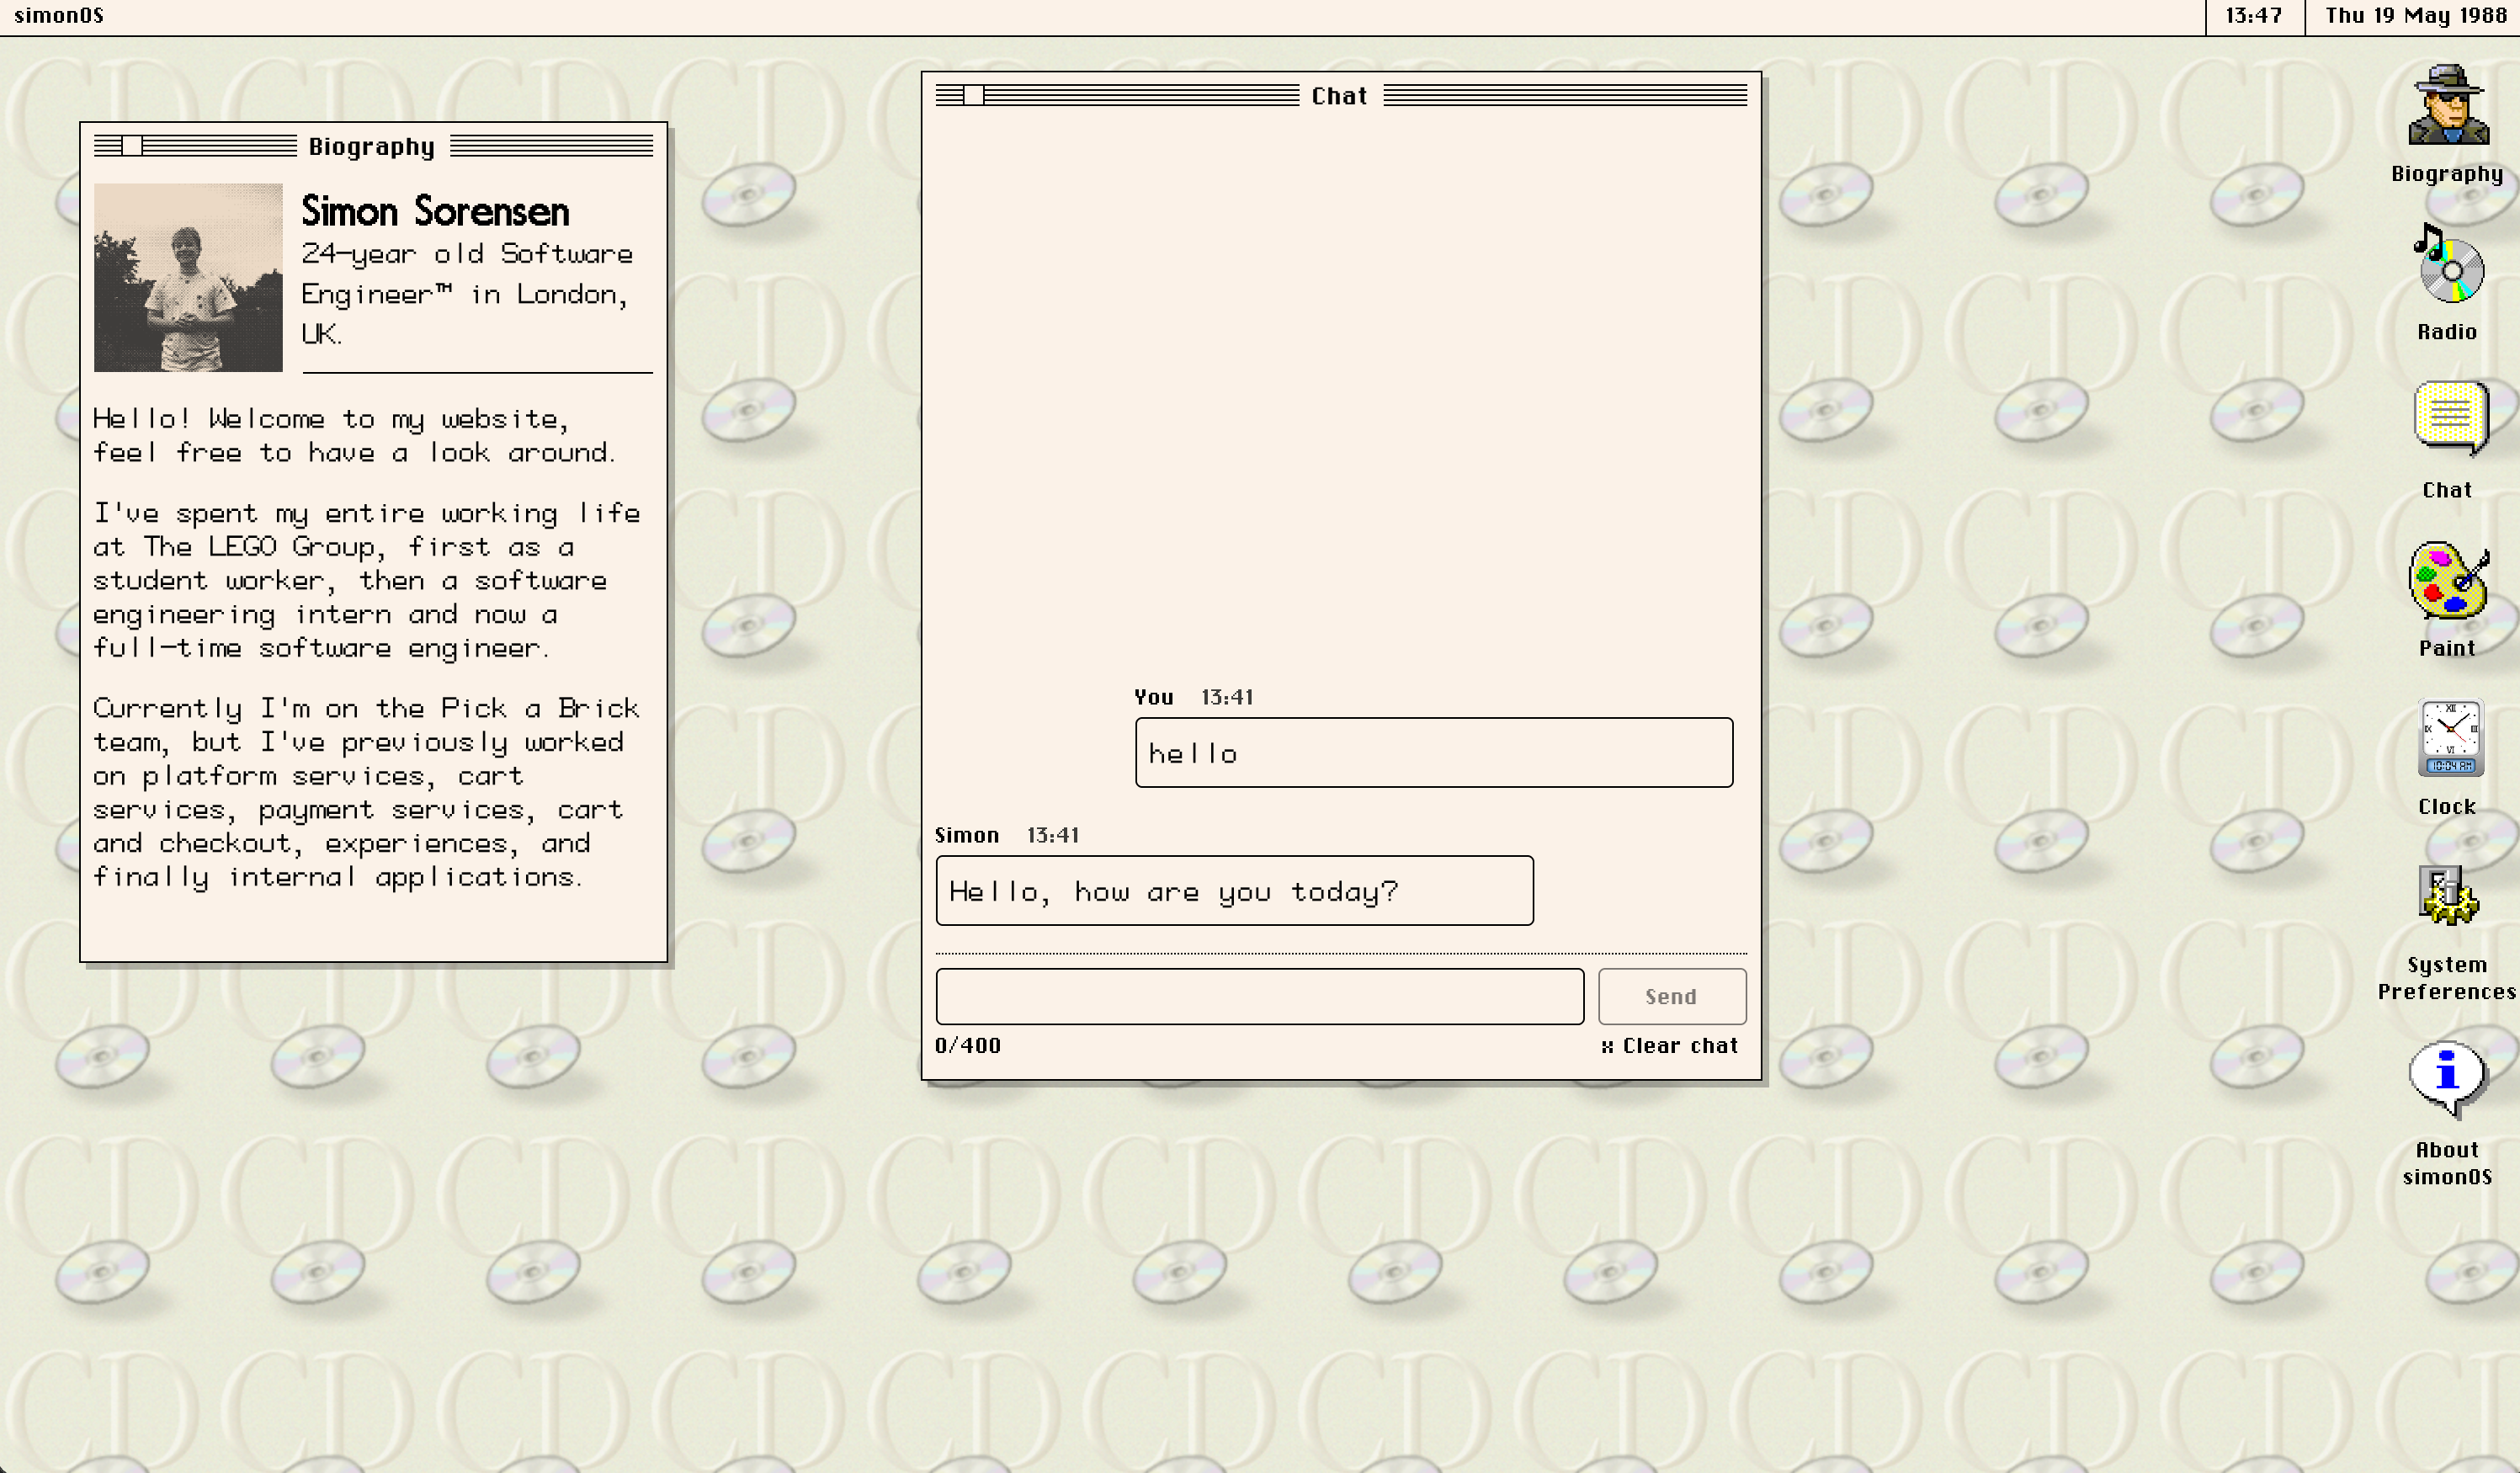Close the Chat window with its title-bar box
This screenshot has height=1473, width=2520.
point(973,95)
